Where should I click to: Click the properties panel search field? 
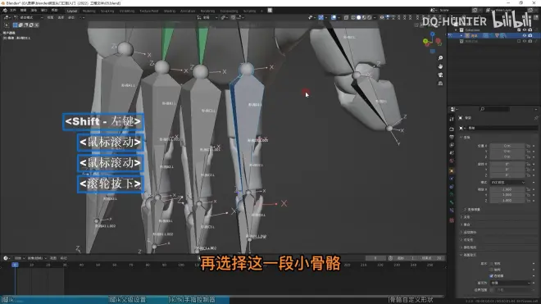[x=494, y=109]
